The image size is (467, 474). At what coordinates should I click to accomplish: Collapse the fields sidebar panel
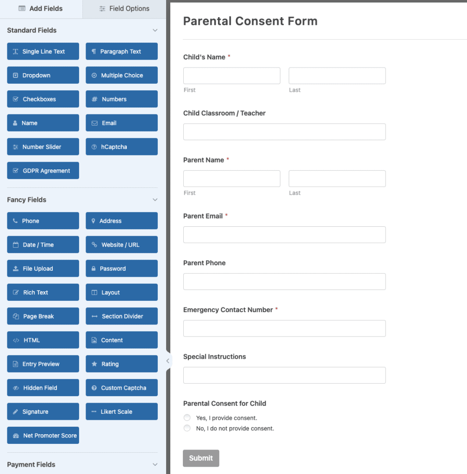point(168,361)
